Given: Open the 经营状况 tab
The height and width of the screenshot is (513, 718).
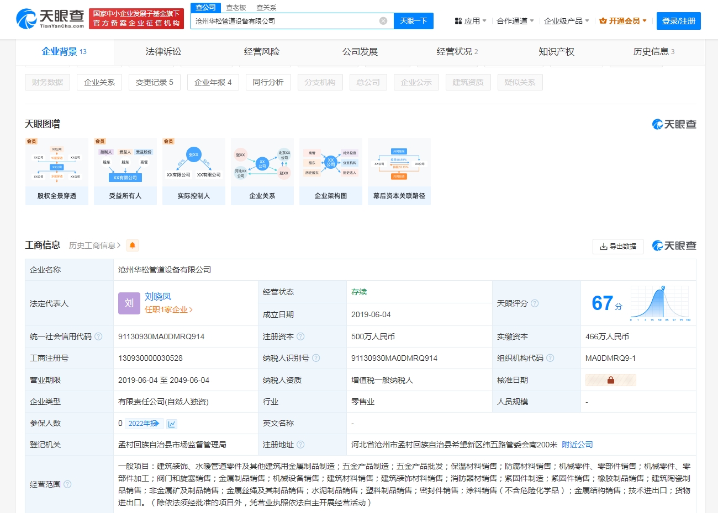Looking at the screenshot, I should 457,52.
